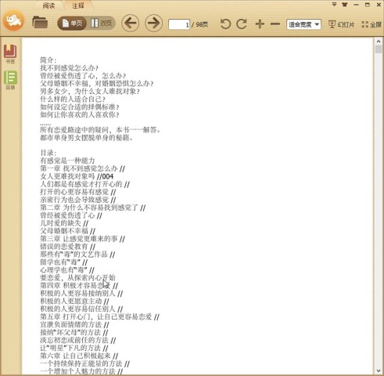This screenshot has height=376, width=384.
Task: Rotate page counterclockwise
Action: point(225,24)
